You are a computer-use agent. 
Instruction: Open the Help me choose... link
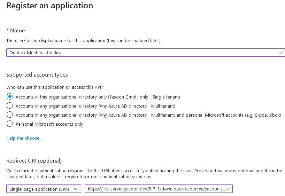point(24,138)
